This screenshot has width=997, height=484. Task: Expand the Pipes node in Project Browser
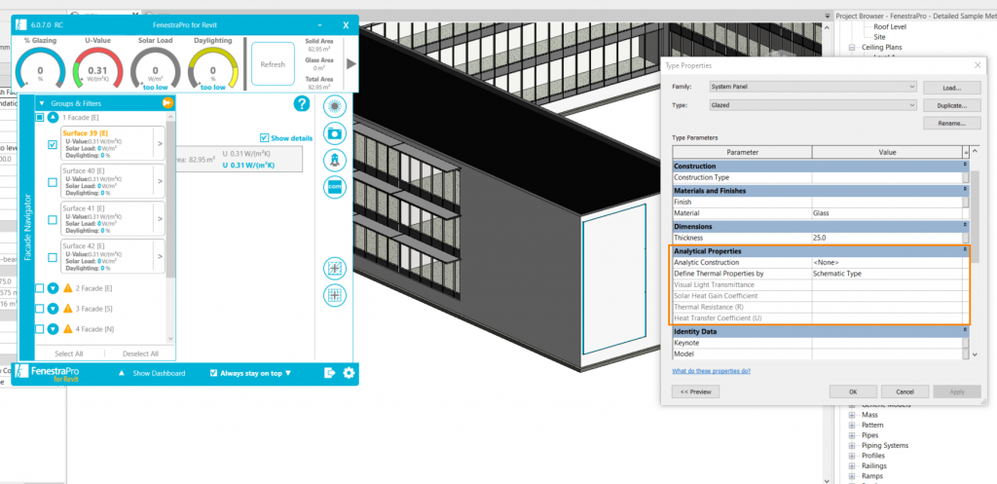click(852, 435)
